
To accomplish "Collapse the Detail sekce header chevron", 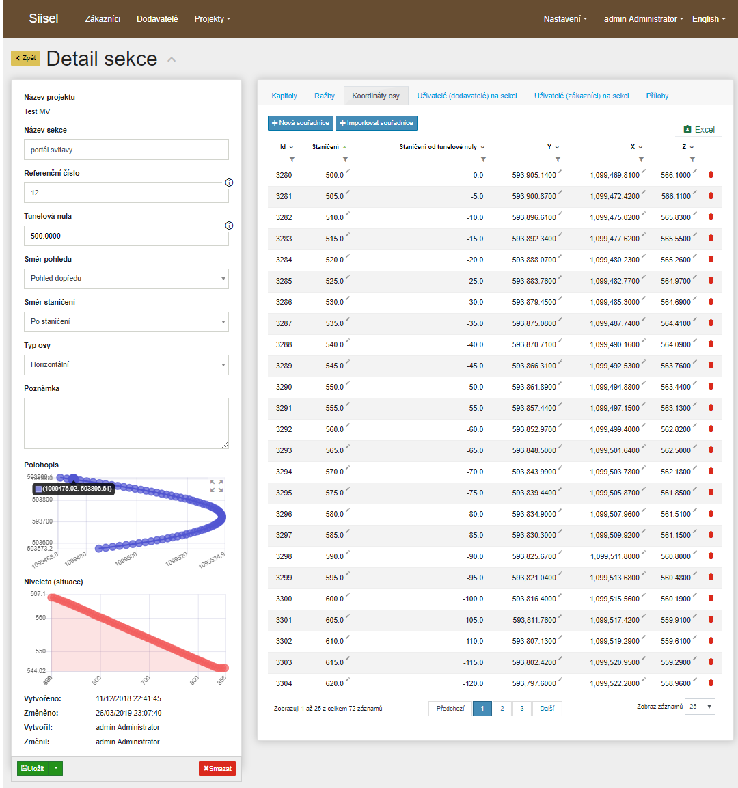I will pyautogui.click(x=172, y=59).
